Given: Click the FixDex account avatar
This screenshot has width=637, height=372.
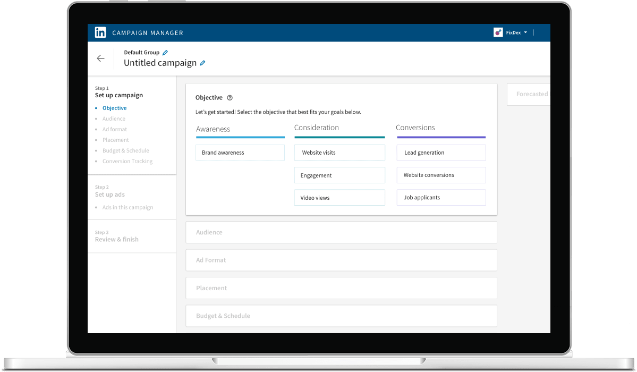Looking at the screenshot, I should [x=498, y=32].
